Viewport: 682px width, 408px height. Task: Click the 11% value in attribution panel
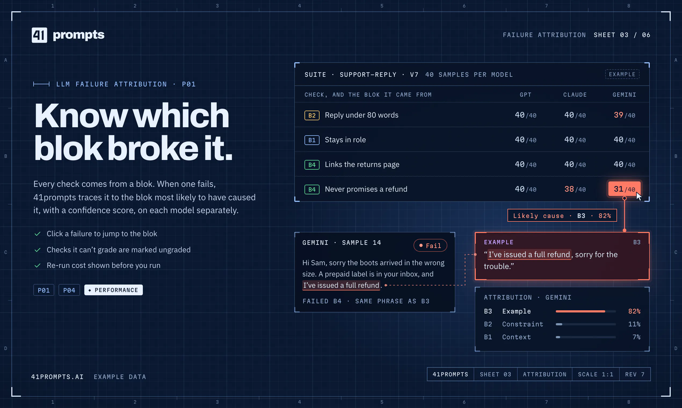(634, 324)
